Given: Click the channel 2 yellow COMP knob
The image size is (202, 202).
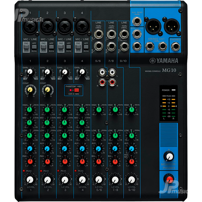Looking at the screenshot, I should (x=47, y=90).
